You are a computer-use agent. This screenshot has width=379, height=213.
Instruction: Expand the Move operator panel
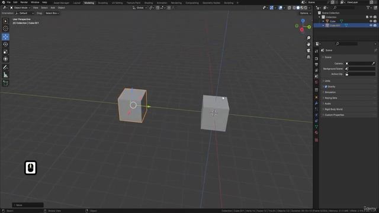click(28, 205)
